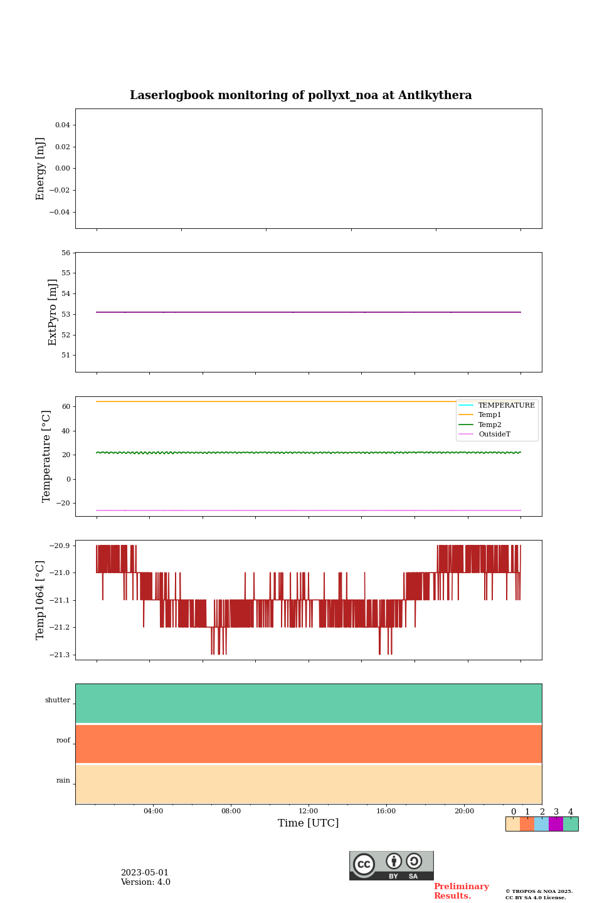
Task: Click the date 2023-05-01 text
Action: click(x=145, y=873)
